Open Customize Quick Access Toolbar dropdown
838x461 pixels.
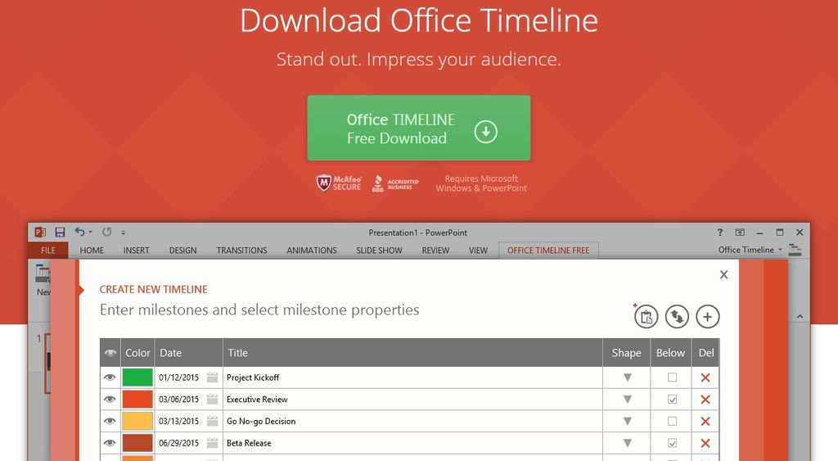tap(124, 233)
